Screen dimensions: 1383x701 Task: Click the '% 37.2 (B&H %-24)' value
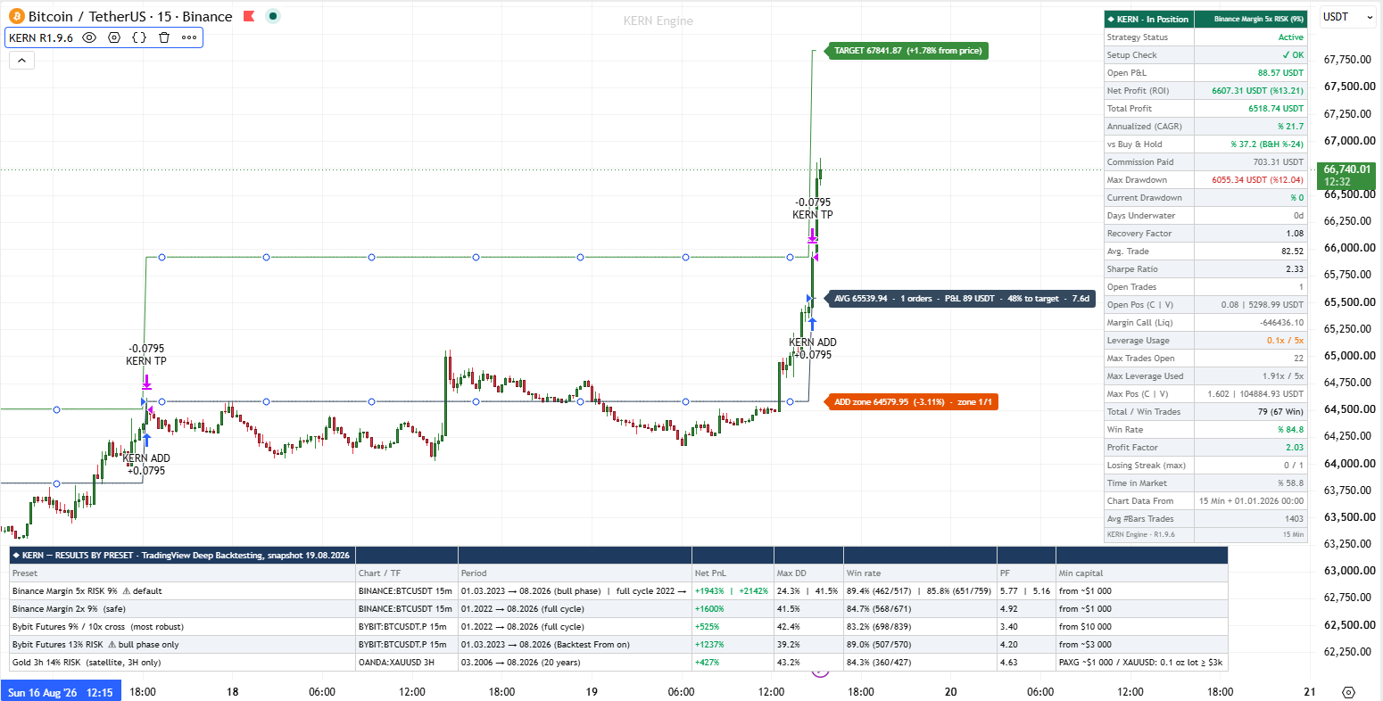point(1267,144)
